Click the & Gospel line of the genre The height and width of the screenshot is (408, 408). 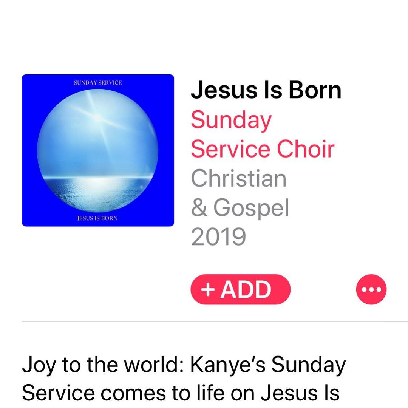240,208
